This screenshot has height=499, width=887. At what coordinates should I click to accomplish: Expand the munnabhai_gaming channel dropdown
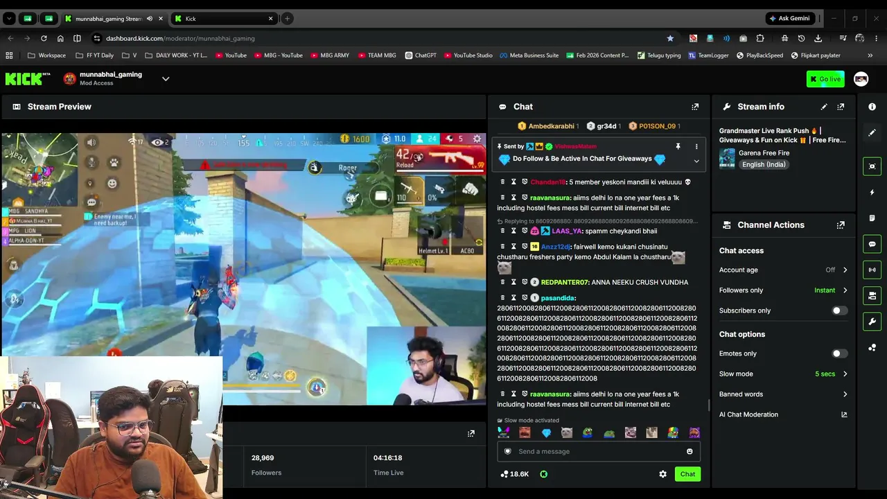coord(166,79)
